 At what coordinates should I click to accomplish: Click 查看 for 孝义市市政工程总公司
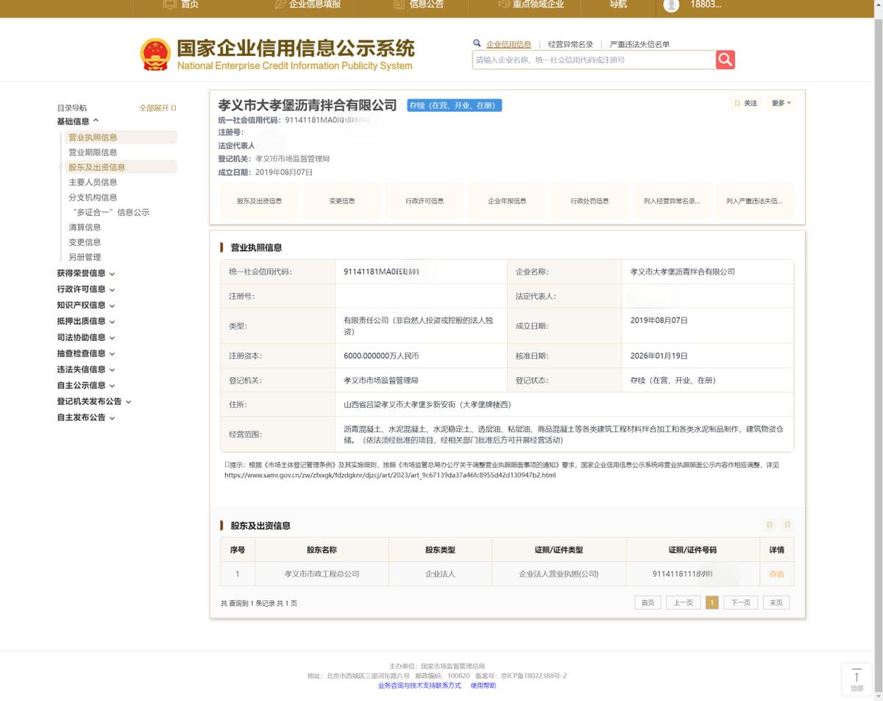click(776, 574)
